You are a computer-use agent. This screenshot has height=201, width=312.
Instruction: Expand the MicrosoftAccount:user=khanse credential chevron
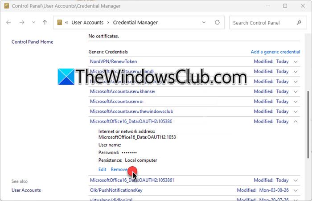click(296, 91)
